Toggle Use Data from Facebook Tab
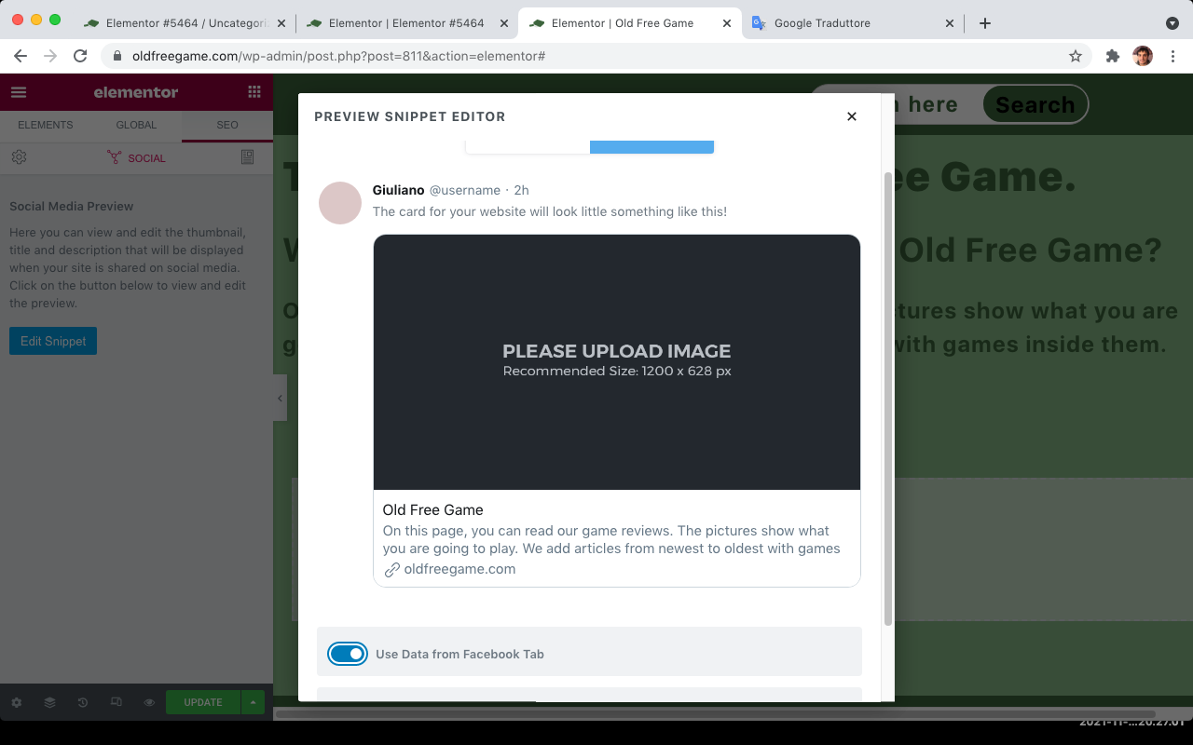Screen dimensions: 1193x745 pyautogui.click(x=348, y=654)
